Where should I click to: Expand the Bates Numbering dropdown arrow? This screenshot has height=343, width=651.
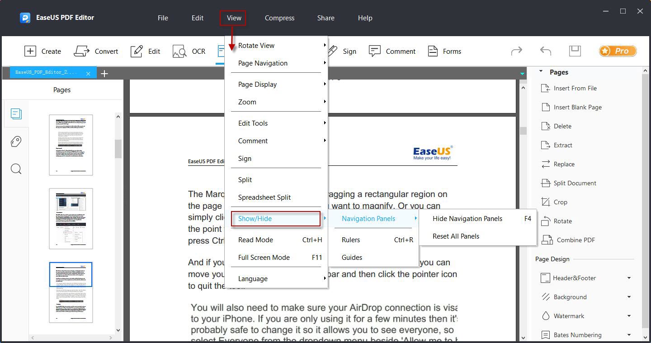click(629, 335)
